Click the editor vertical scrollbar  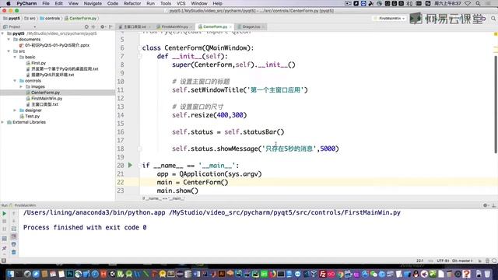click(x=496, y=105)
